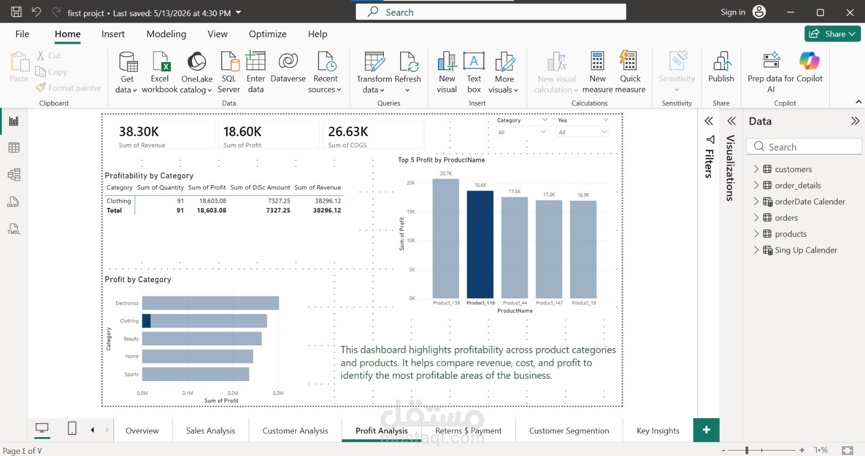Collapse the ribbon
The height and width of the screenshot is (456, 865).
click(859, 102)
